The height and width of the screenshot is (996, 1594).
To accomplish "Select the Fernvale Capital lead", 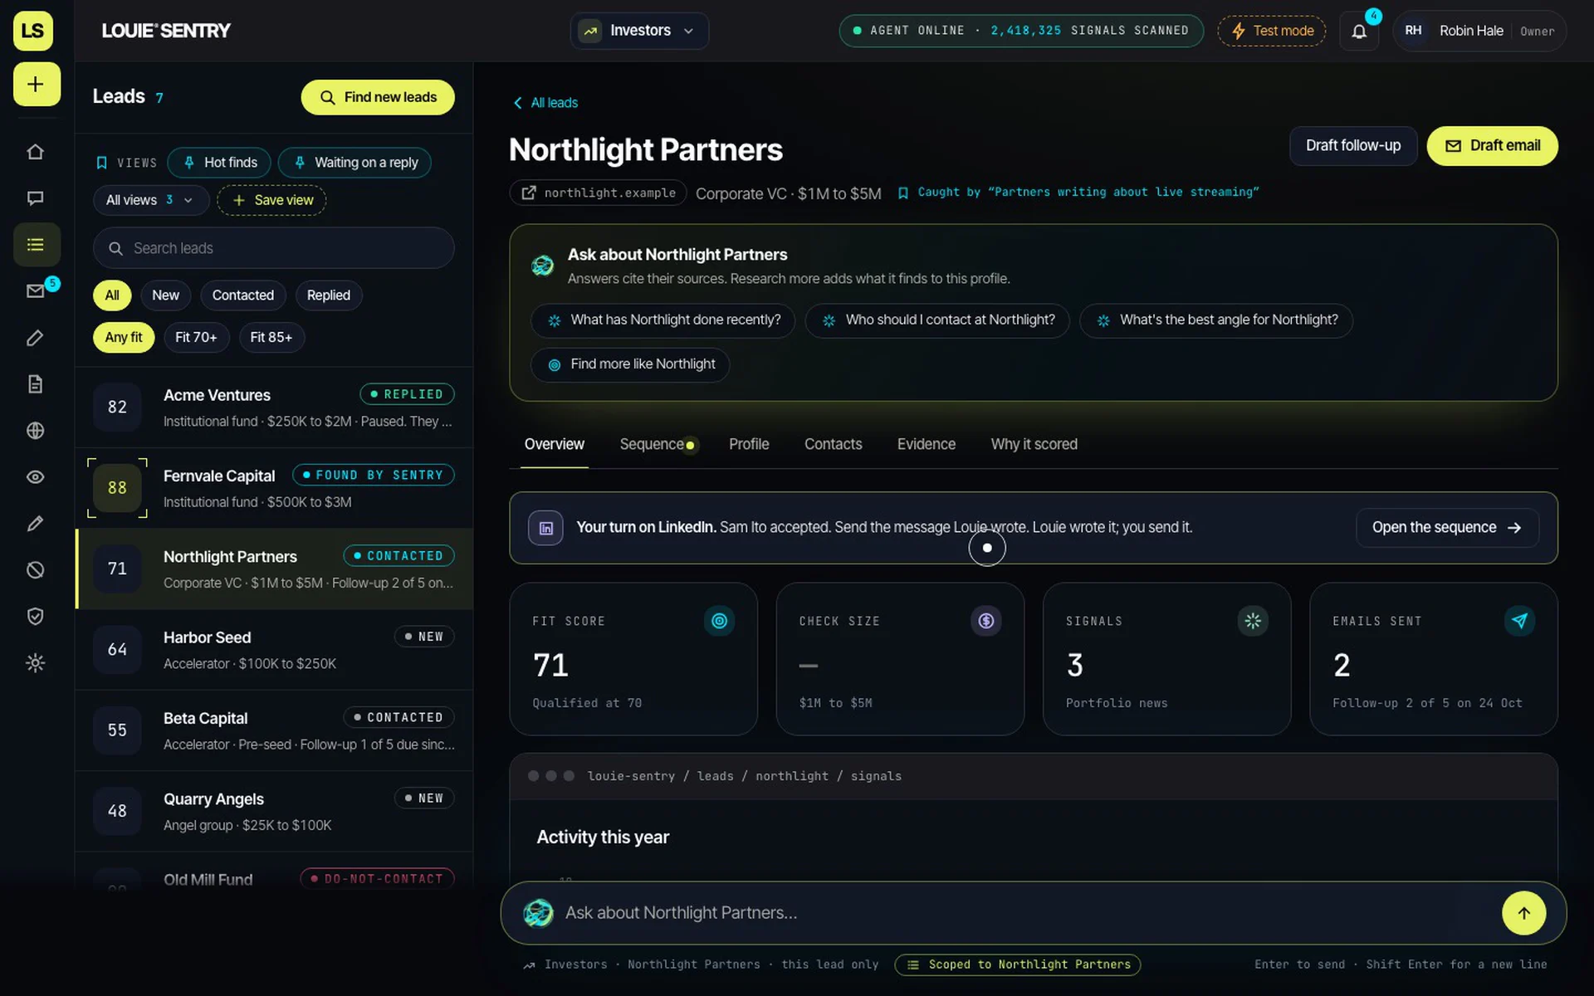I will pyautogui.click(x=274, y=488).
